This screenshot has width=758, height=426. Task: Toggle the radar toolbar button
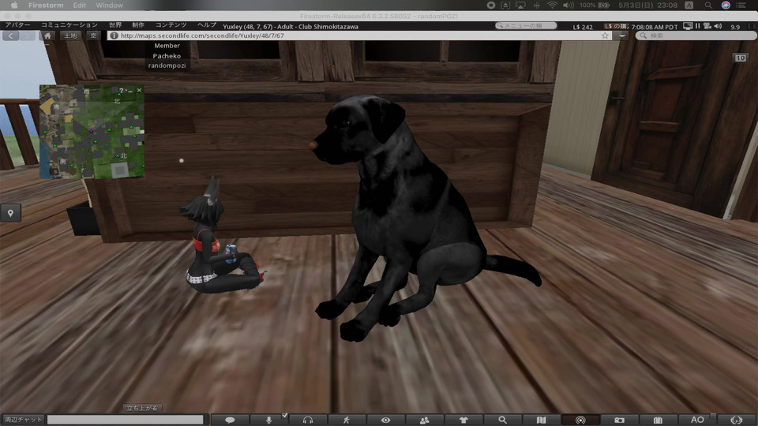580,420
